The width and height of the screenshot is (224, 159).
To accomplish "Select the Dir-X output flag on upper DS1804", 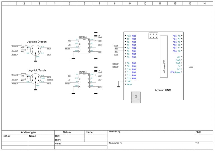I will click(x=100, y=52).
